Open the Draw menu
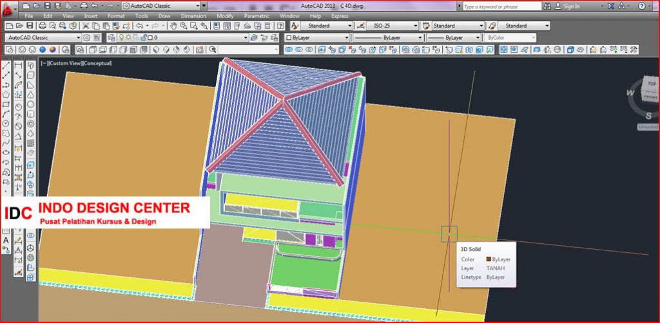The width and height of the screenshot is (660, 323). tap(164, 16)
